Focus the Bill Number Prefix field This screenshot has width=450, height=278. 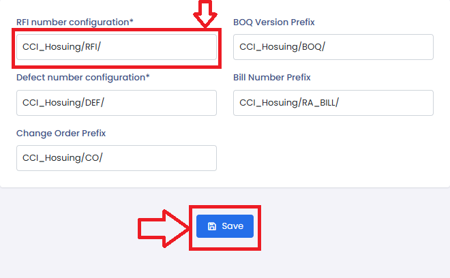pos(333,103)
